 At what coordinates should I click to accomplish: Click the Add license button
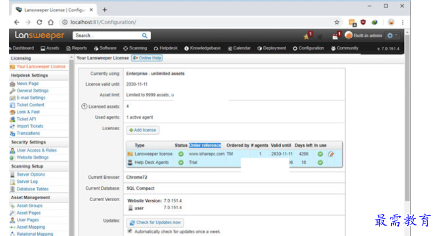[x=143, y=130]
